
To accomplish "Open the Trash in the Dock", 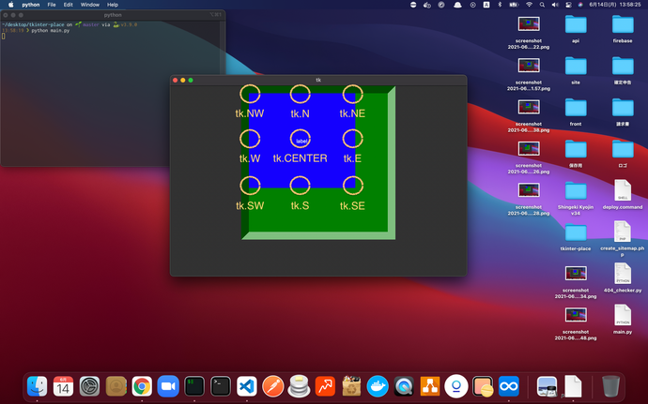I will [x=610, y=386].
